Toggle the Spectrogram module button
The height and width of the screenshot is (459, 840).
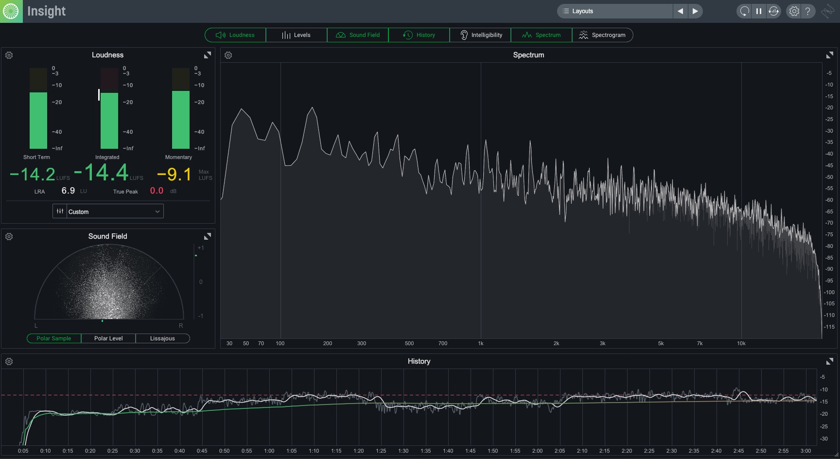(x=602, y=35)
